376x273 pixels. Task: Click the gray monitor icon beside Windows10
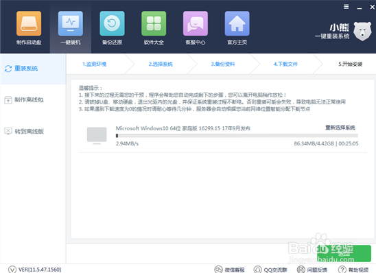coord(97,136)
